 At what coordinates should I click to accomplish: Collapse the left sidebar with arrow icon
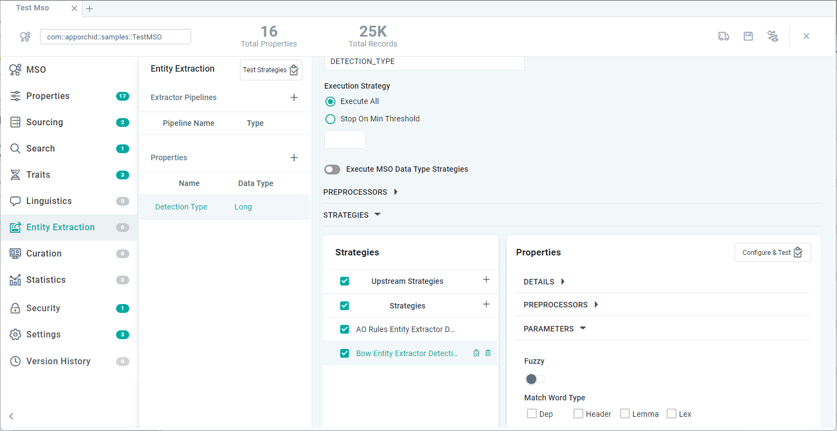coord(12,416)
